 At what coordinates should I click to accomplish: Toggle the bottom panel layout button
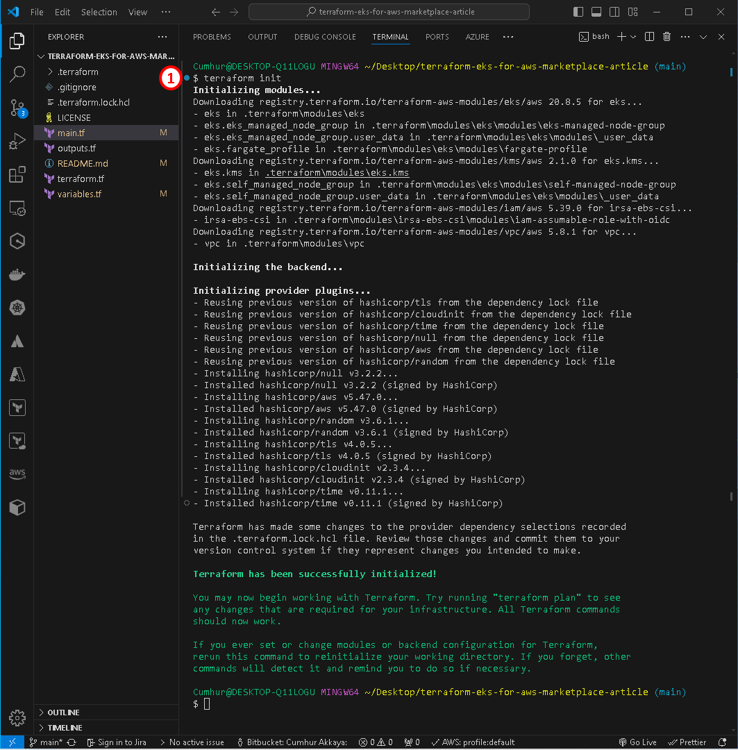pos(596,12)
